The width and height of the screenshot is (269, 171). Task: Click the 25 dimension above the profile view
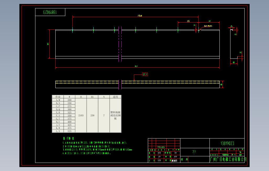pyautogui.click(x=231, y=26)
